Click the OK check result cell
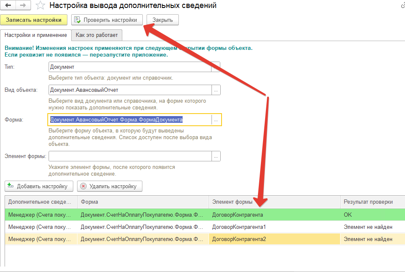 click(372, 215)
